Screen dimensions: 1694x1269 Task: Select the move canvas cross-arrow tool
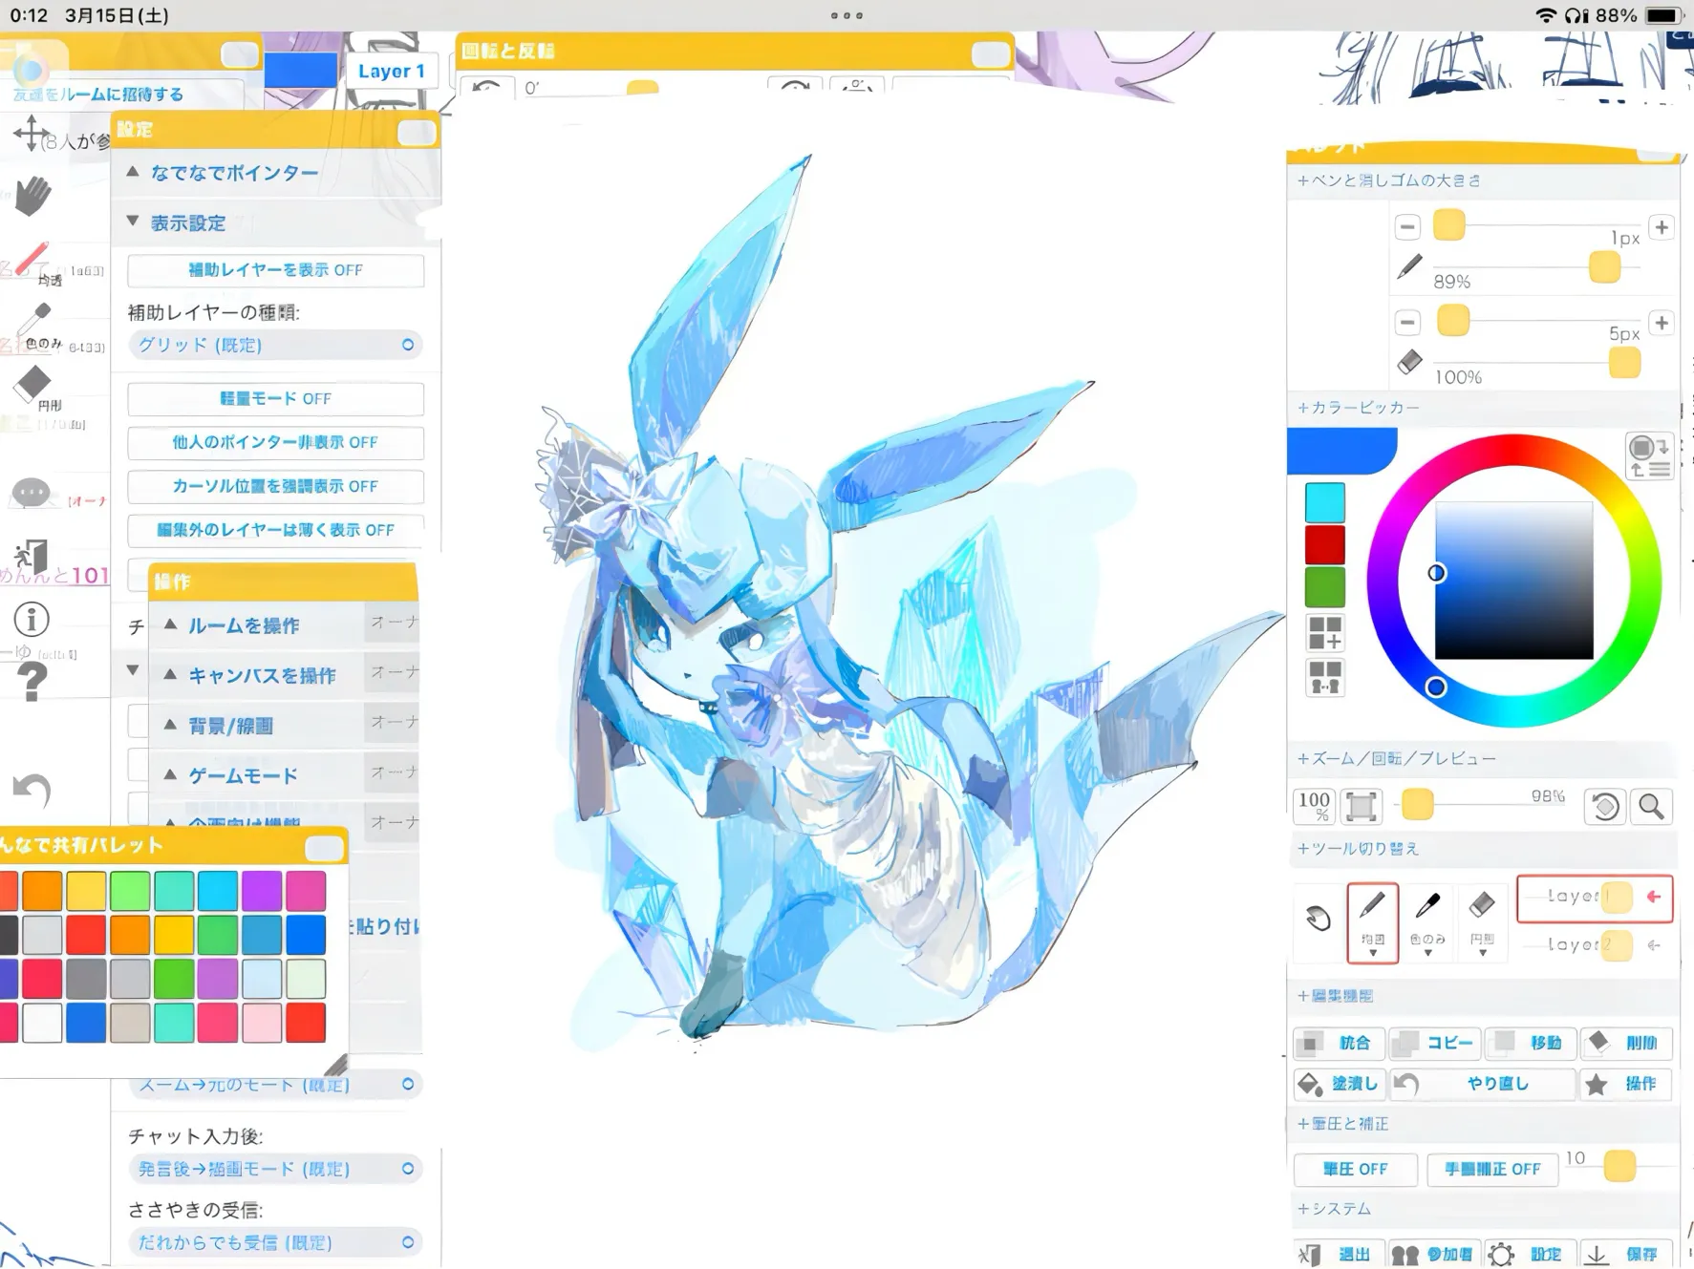31,133
